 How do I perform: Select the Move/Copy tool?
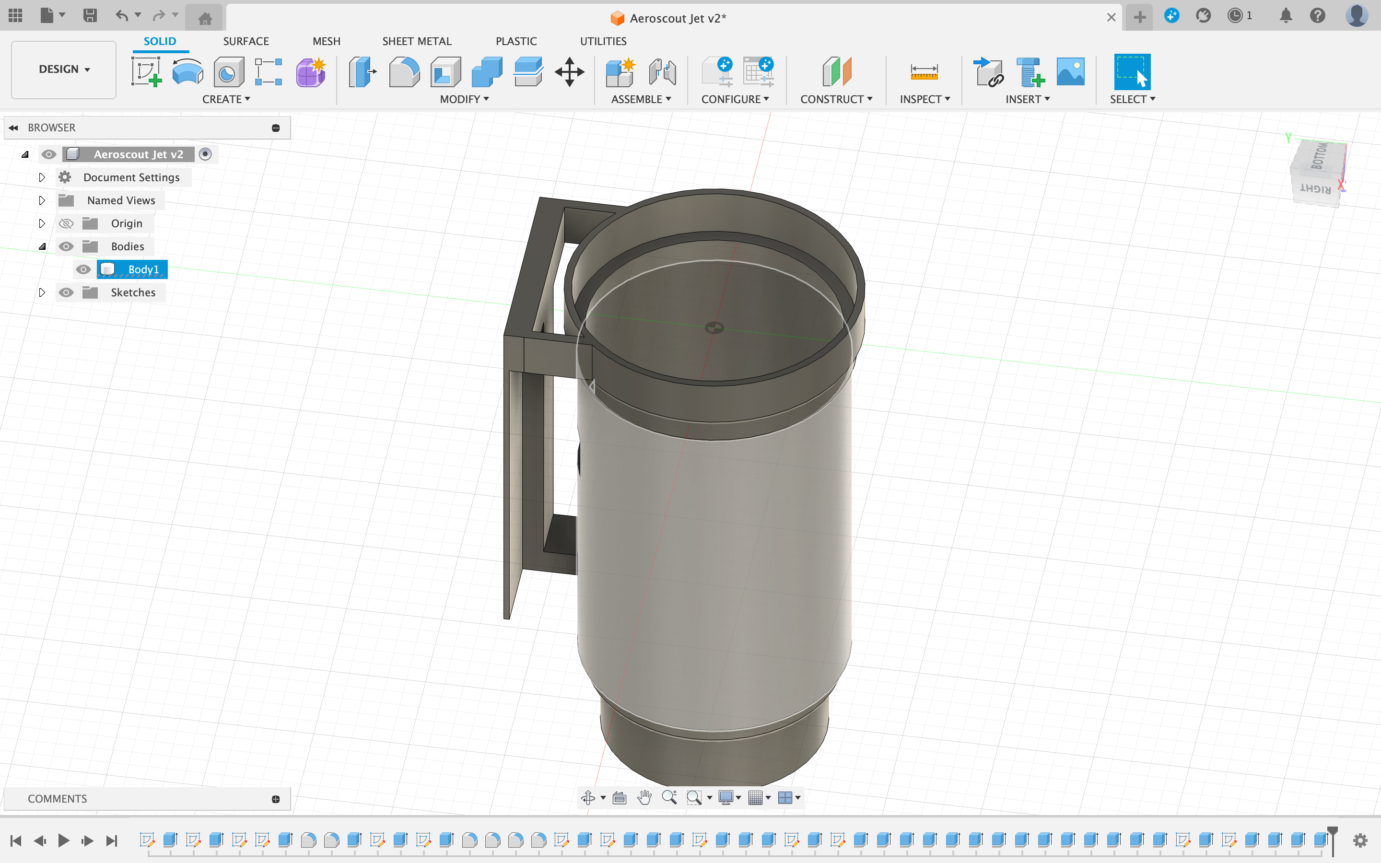pyautogui.click(x=570, y=72)
